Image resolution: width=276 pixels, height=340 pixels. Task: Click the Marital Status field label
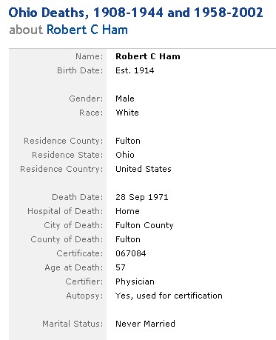[x=73, y=324]
